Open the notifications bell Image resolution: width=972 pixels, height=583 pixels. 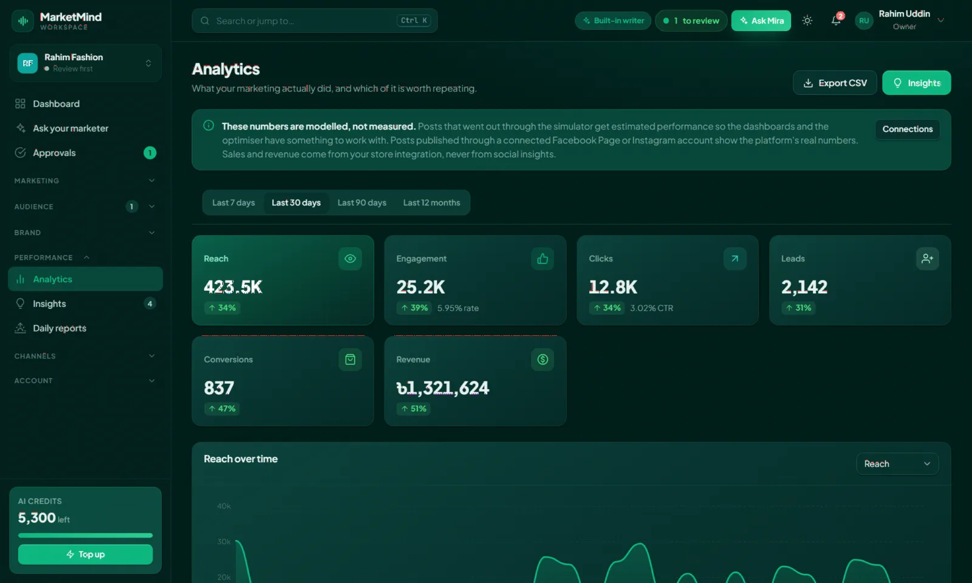pyautogui.click(x=836, y=21)
